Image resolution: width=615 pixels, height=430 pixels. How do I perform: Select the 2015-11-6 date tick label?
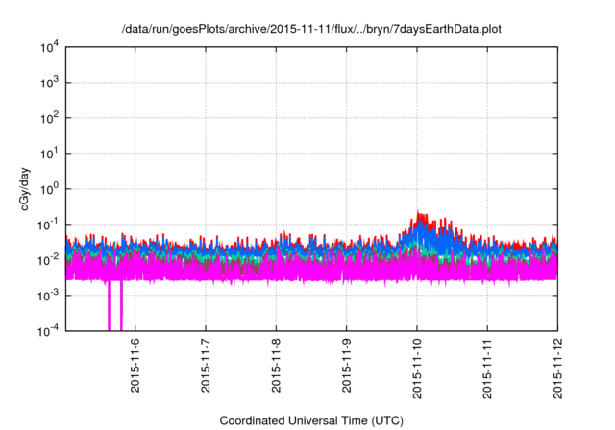(135, 366)
